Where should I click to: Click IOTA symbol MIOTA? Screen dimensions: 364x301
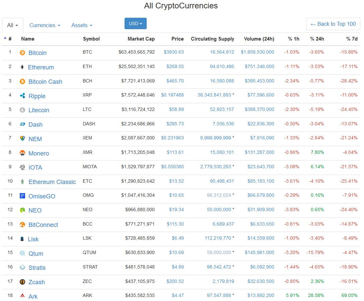pyautogui.click(x=90, y=167)
